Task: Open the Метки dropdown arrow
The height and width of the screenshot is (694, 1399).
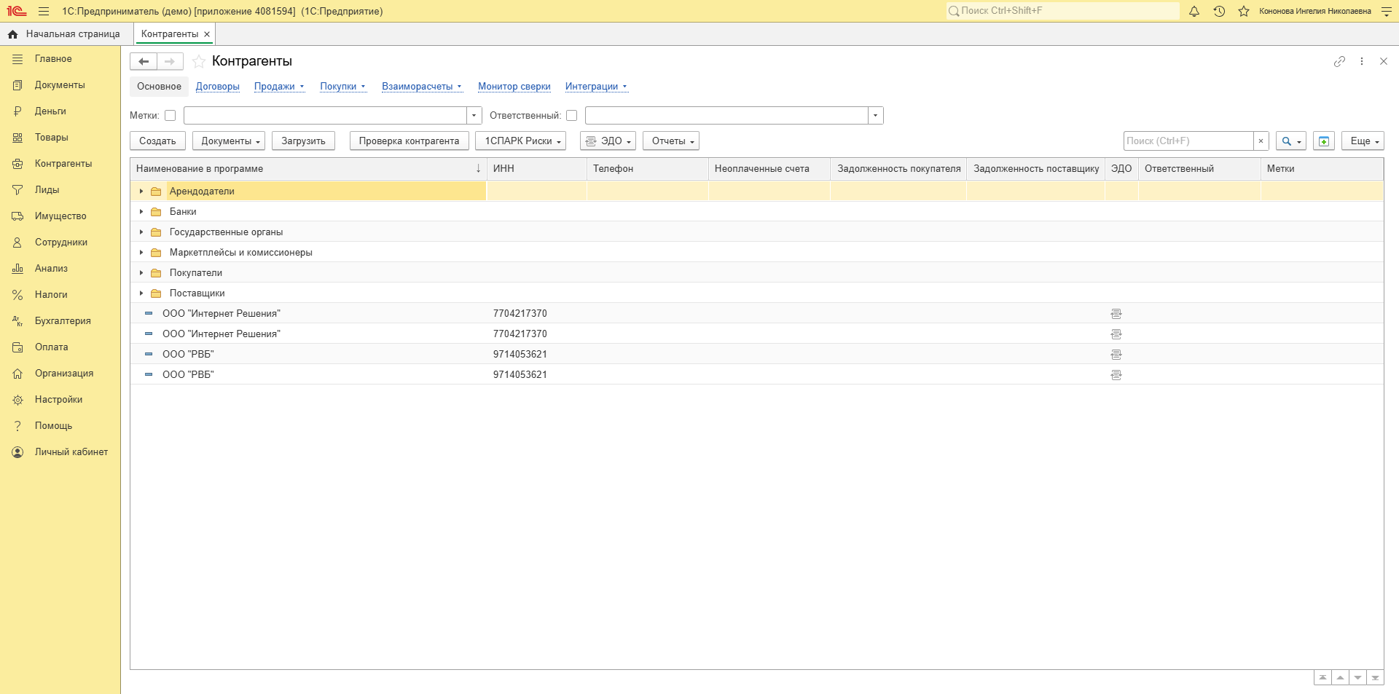Action: 474,116
